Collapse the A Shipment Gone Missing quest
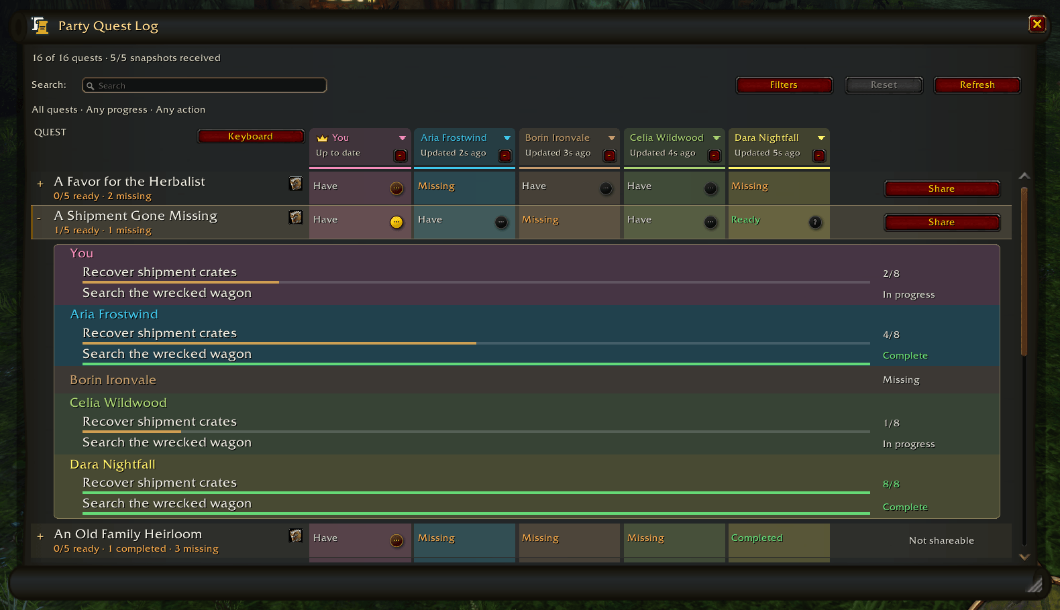Viewport: 1060px width, 610px height. 39,218
